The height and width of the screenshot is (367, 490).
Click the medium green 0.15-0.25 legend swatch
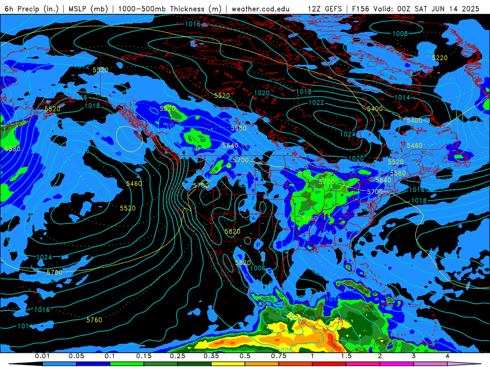(x=160, y=364)
